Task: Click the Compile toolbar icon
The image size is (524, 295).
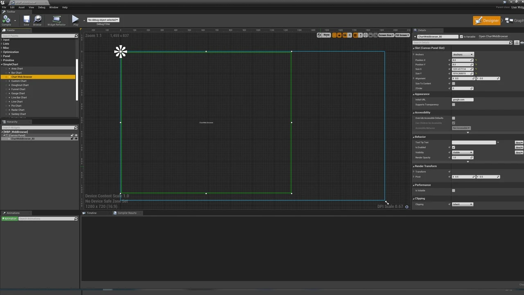Action: pos(7,20)
